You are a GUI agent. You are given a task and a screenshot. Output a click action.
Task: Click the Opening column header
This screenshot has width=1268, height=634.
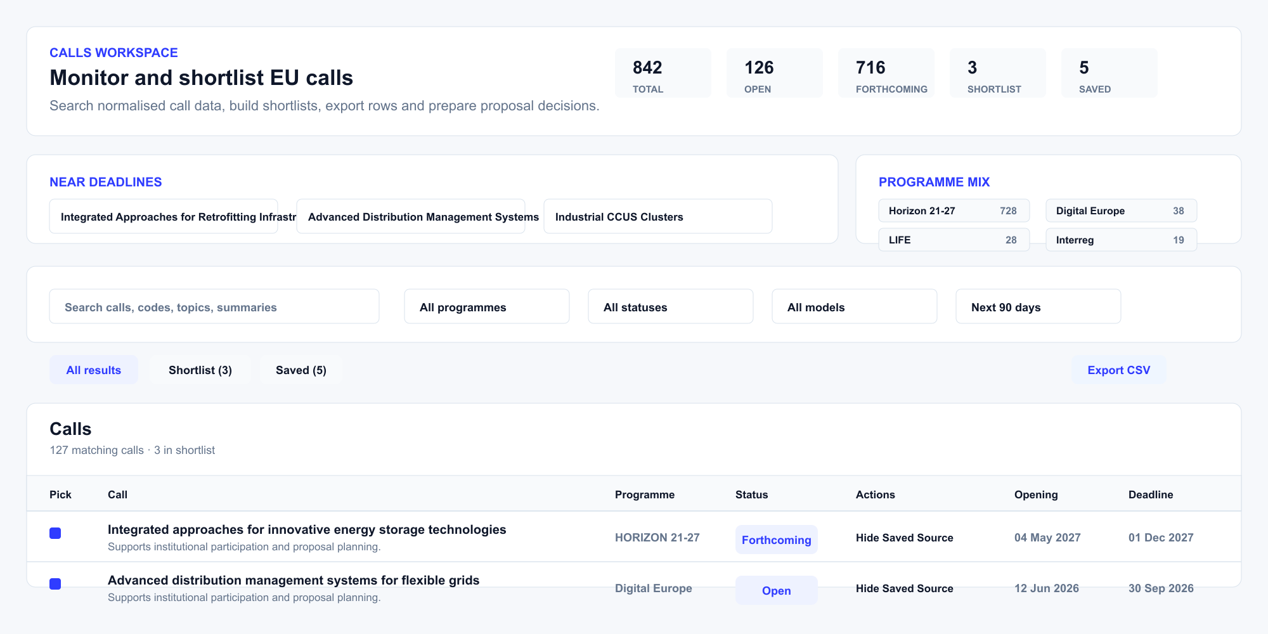point(1036,495)
